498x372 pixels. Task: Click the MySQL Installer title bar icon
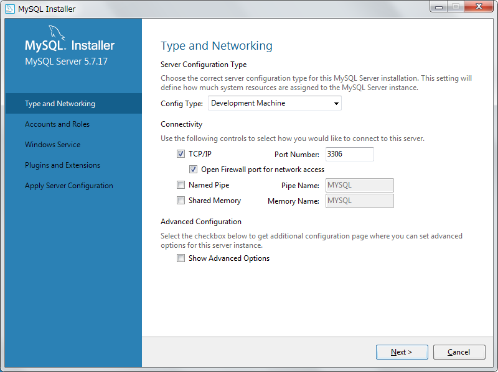pyautogui.click(x=10, y=9)
